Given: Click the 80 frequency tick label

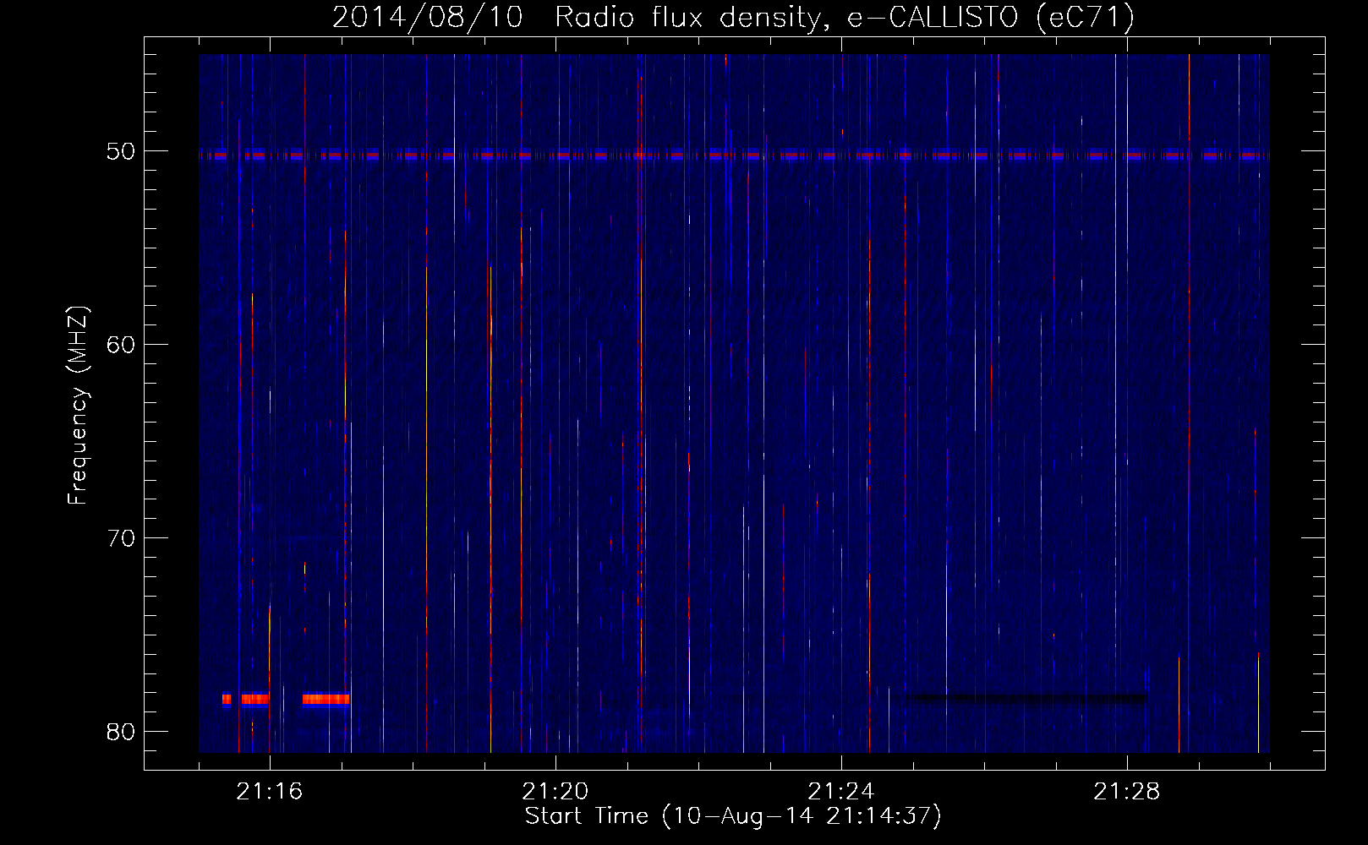Looking at the screenshot, I should click(x=120, y=731).
